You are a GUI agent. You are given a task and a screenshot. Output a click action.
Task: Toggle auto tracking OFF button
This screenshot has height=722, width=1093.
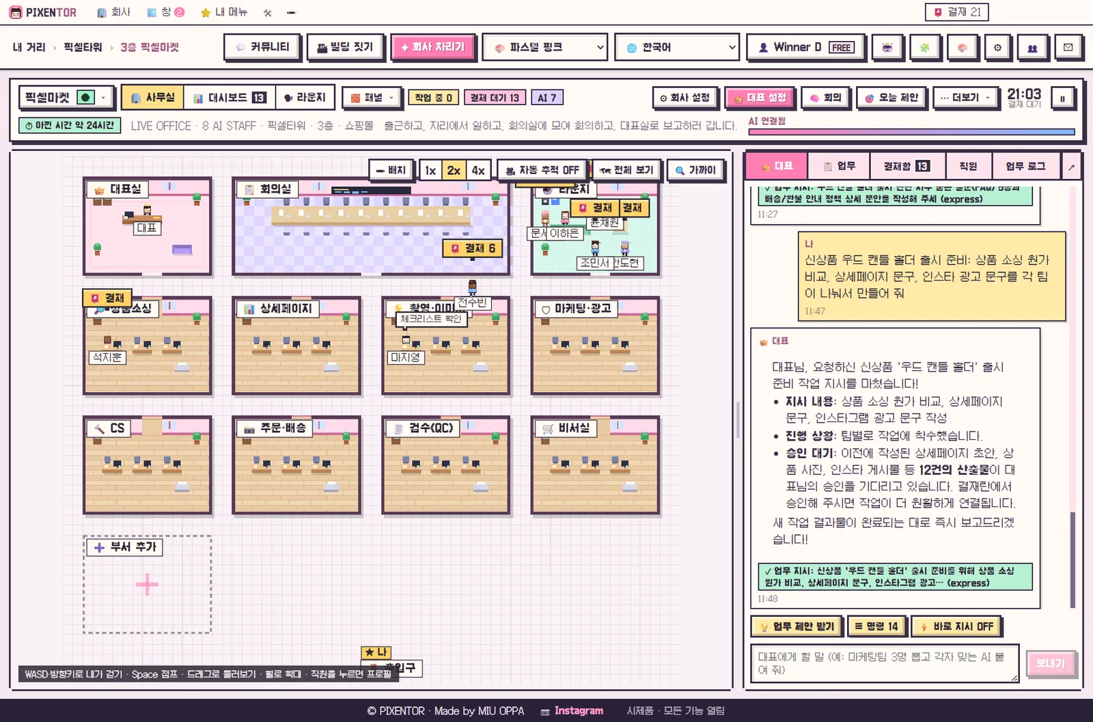tap(542, 170)
